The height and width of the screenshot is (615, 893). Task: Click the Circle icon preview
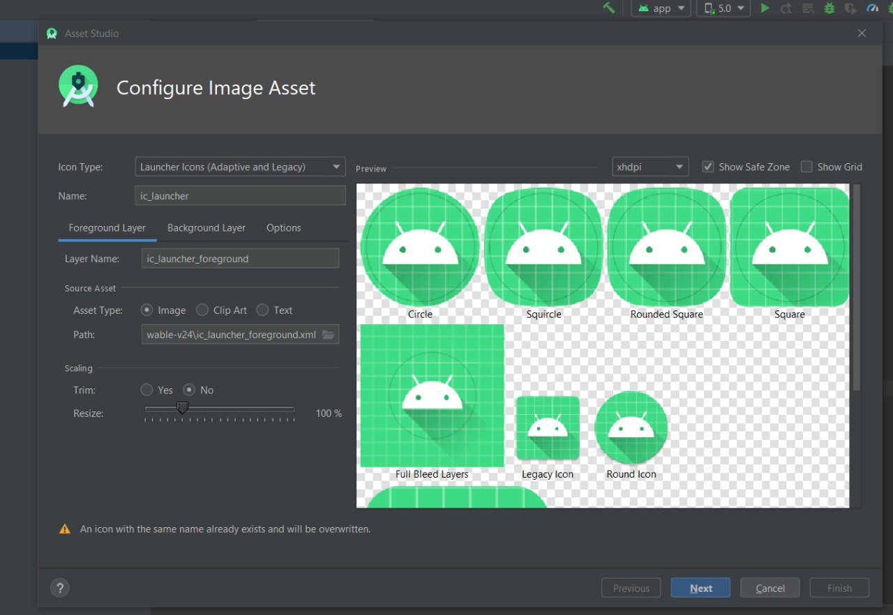421,247
